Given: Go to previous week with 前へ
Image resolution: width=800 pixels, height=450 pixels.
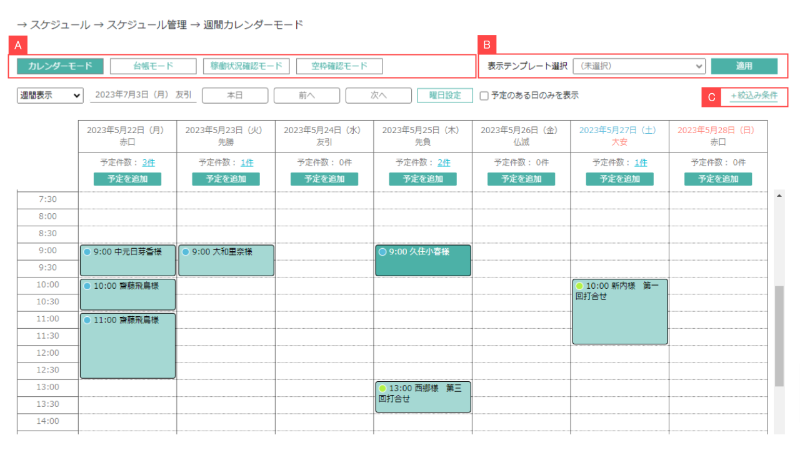Looking at the screenshot, I should tap(306, 95).
